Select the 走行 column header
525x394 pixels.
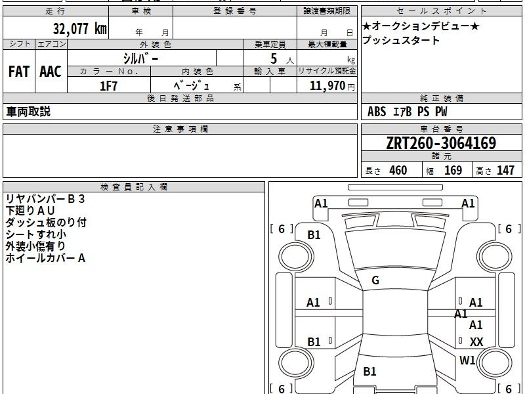tap(56, 11)
